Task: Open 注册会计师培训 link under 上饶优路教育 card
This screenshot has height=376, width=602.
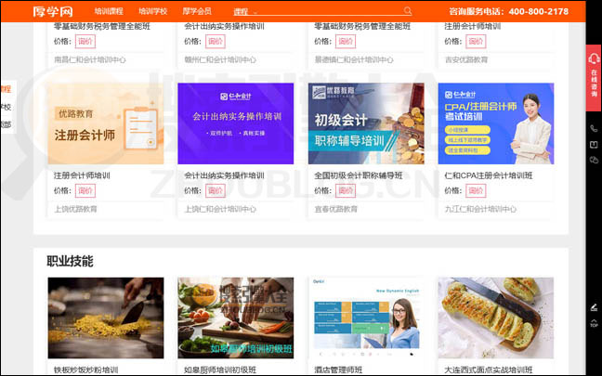Action: pyautogui.click(x=82, y=175)
